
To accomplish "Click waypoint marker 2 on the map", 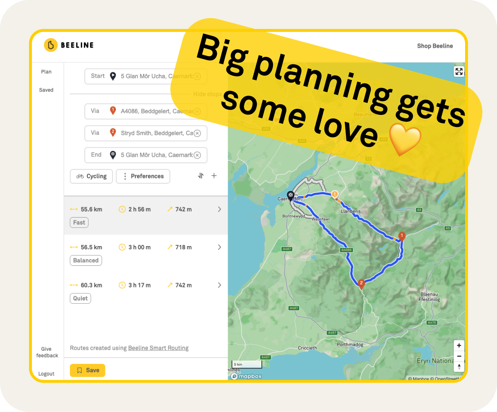I will point(361,284).
